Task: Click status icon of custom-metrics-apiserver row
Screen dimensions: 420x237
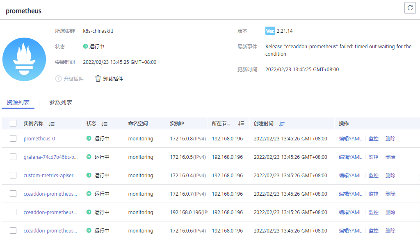Action: point(89,175)
